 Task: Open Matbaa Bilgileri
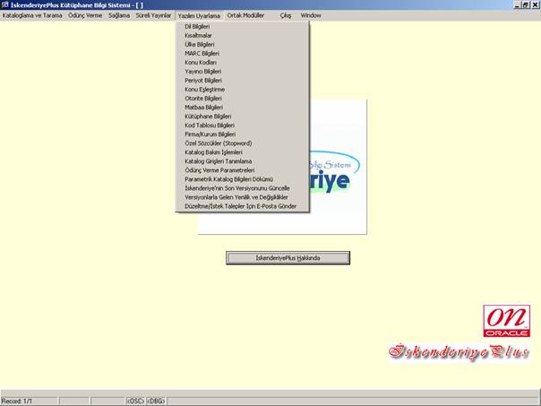pos(242,108)
